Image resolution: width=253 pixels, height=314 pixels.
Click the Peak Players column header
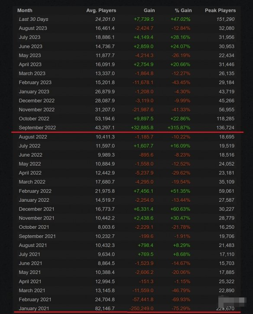coord(220,10)
